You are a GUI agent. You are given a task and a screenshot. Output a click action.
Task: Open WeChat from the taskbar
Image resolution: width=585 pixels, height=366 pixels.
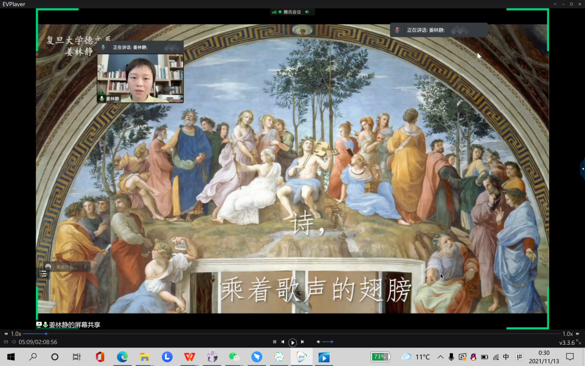235,357
